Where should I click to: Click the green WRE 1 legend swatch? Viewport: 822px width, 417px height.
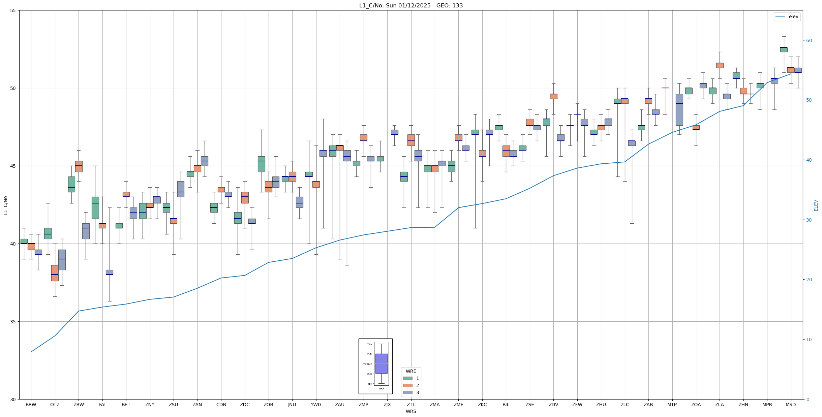pos(407,378)
